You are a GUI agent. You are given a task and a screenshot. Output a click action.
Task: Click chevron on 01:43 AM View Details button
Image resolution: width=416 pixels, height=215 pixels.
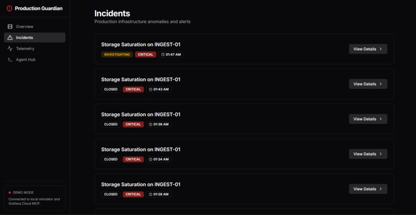[381, 84]
